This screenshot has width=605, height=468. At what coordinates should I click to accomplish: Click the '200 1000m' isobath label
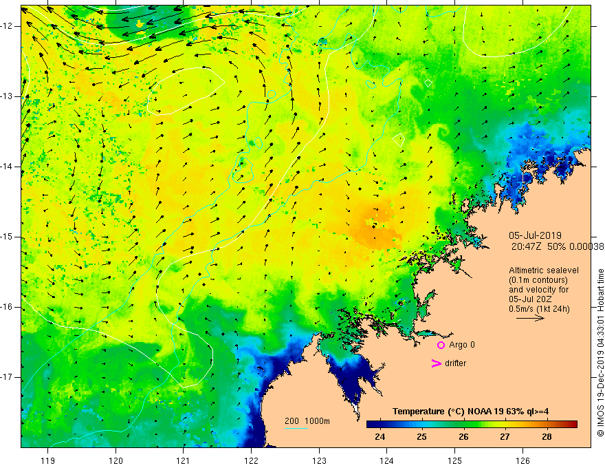307,421
